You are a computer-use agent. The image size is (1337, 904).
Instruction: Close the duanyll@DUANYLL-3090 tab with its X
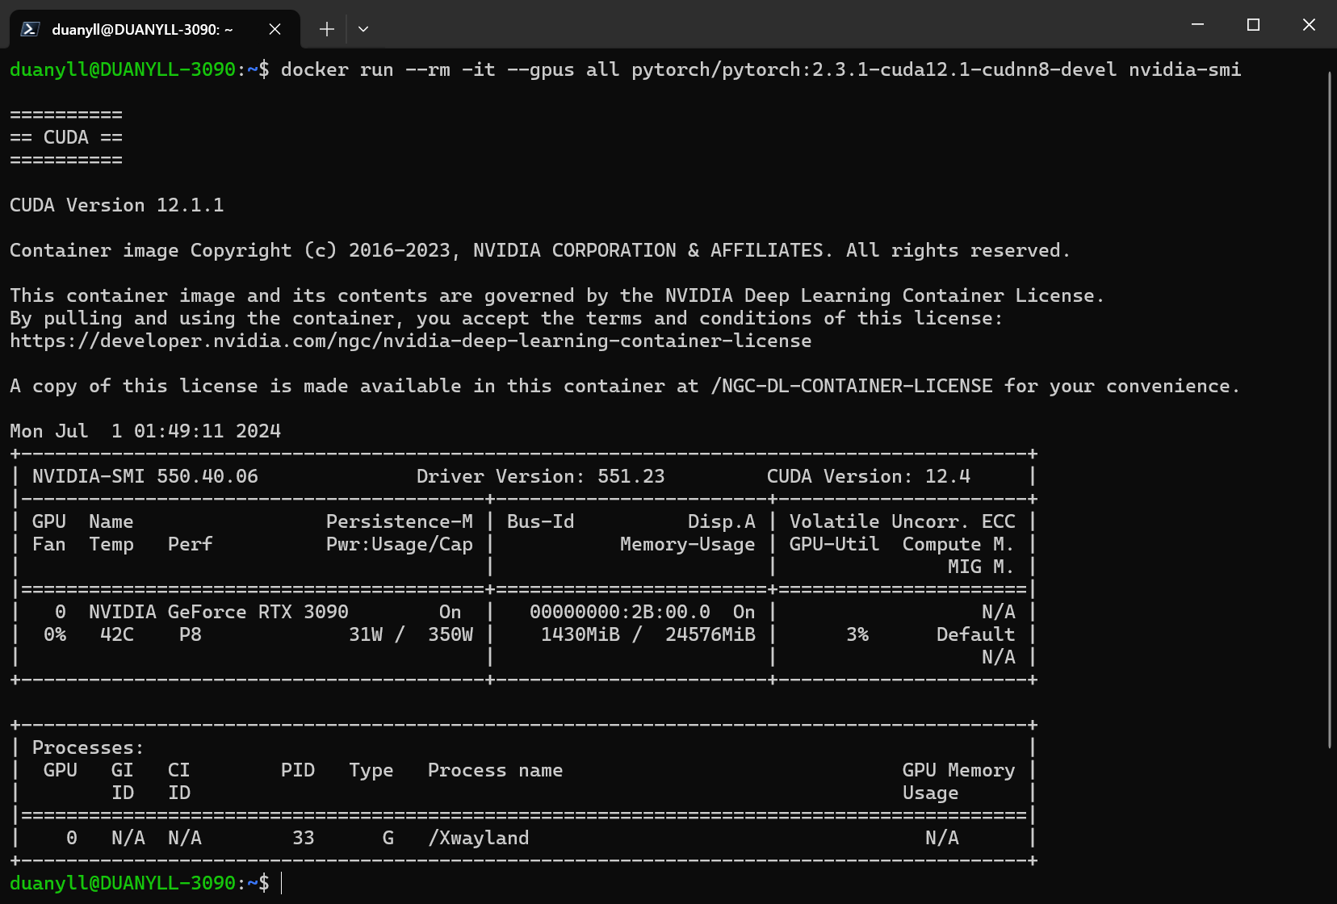[x=275, y=28]
